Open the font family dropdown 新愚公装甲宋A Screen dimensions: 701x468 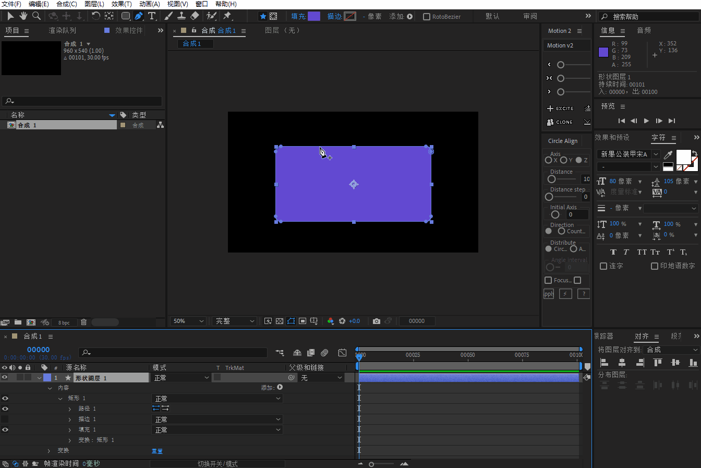coord(629,154)
